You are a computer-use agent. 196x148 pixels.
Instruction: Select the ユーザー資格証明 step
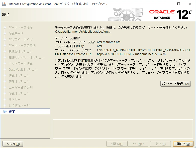click(x=21, y=88)
